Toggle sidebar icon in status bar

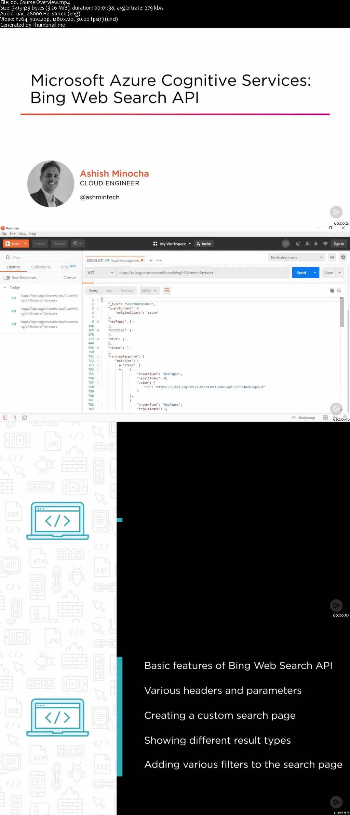pos(5,417)
